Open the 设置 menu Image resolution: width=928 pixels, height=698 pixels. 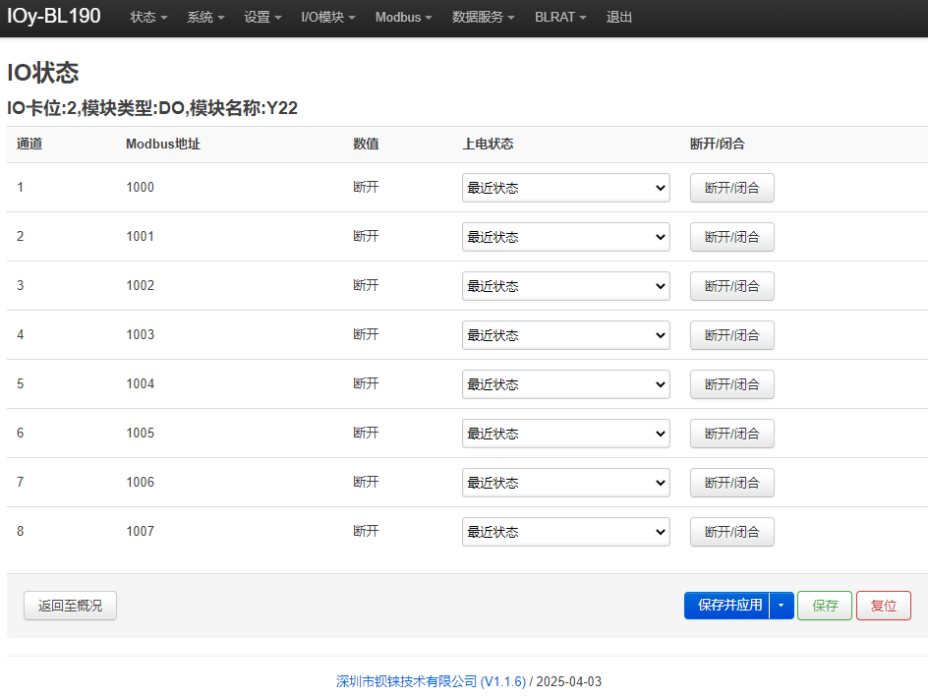(262, 17)
